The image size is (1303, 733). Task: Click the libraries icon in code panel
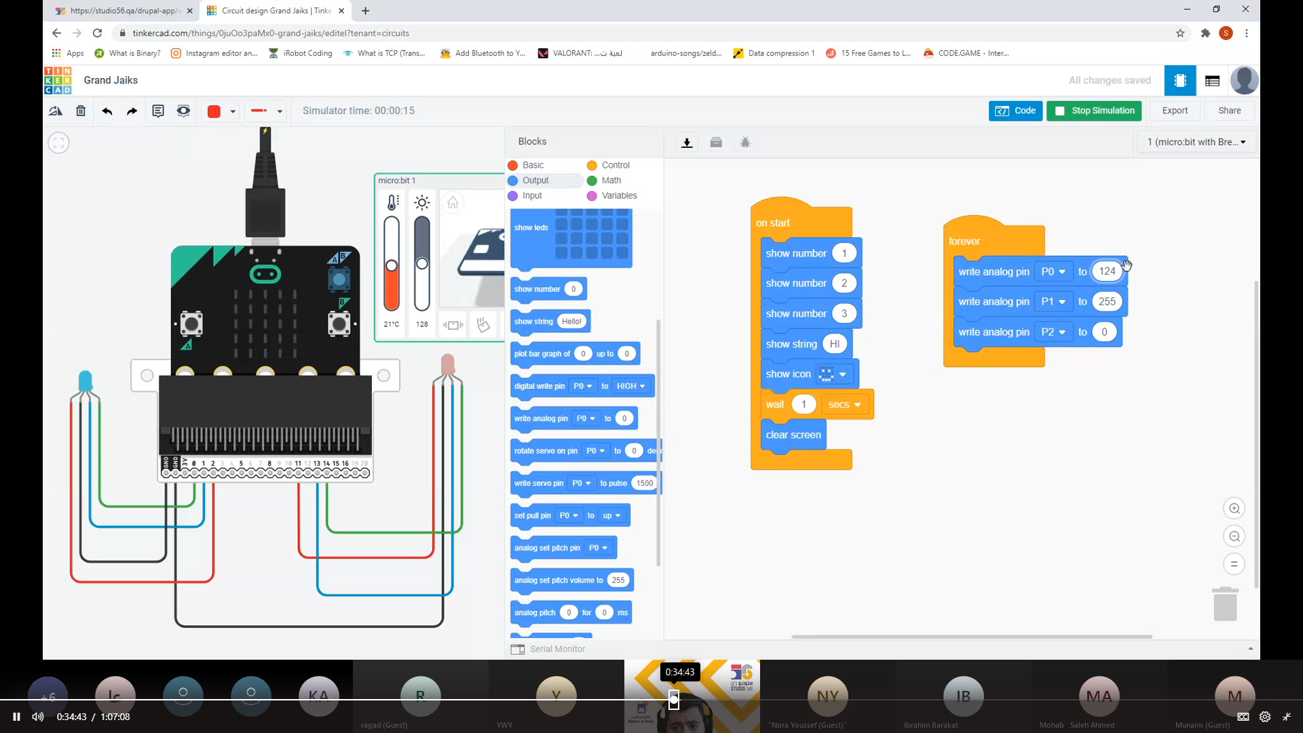point(716,143)
